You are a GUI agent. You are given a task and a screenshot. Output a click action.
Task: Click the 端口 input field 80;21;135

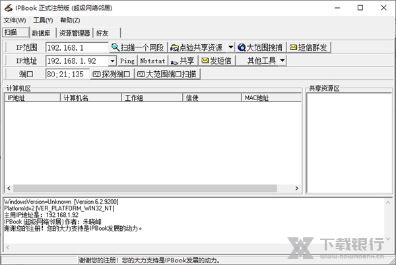67,74
